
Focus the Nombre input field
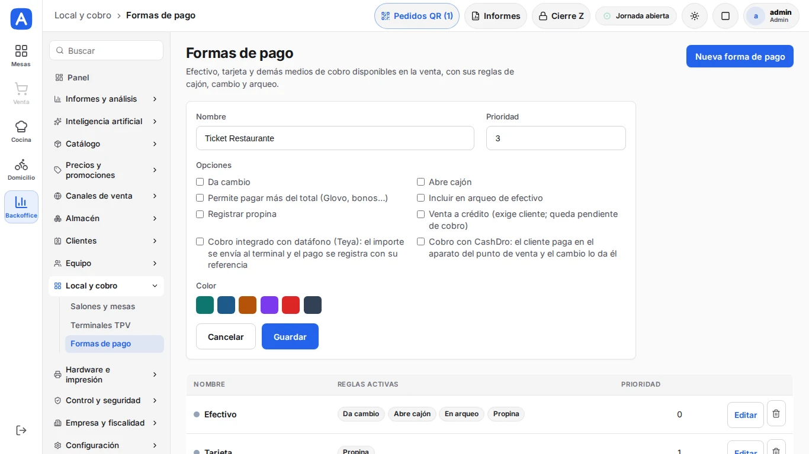(x=335, y=138)
